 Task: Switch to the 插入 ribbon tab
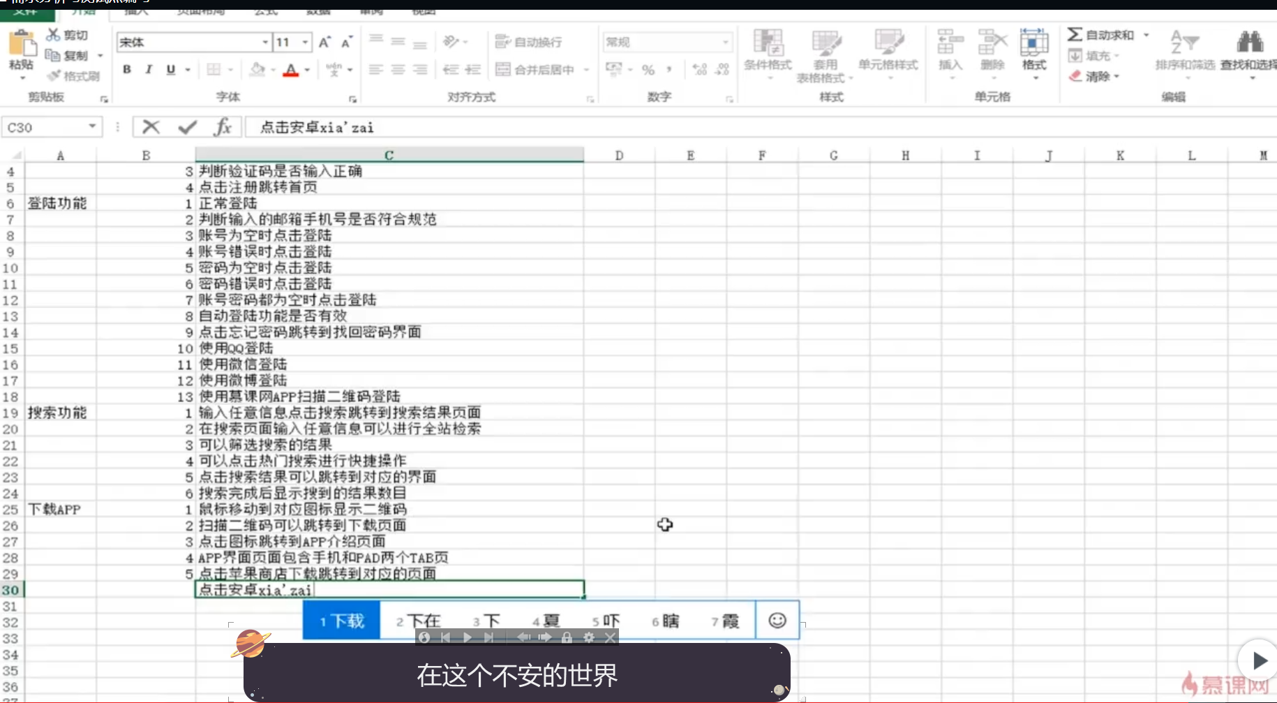tap(134, 10)
